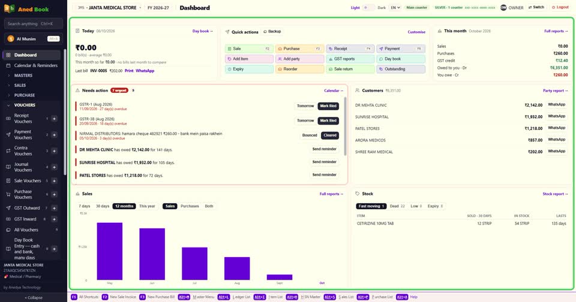Select the 7 days sales range
The width and height of the screenshot is (576, 302).
[x=85, y=206]
